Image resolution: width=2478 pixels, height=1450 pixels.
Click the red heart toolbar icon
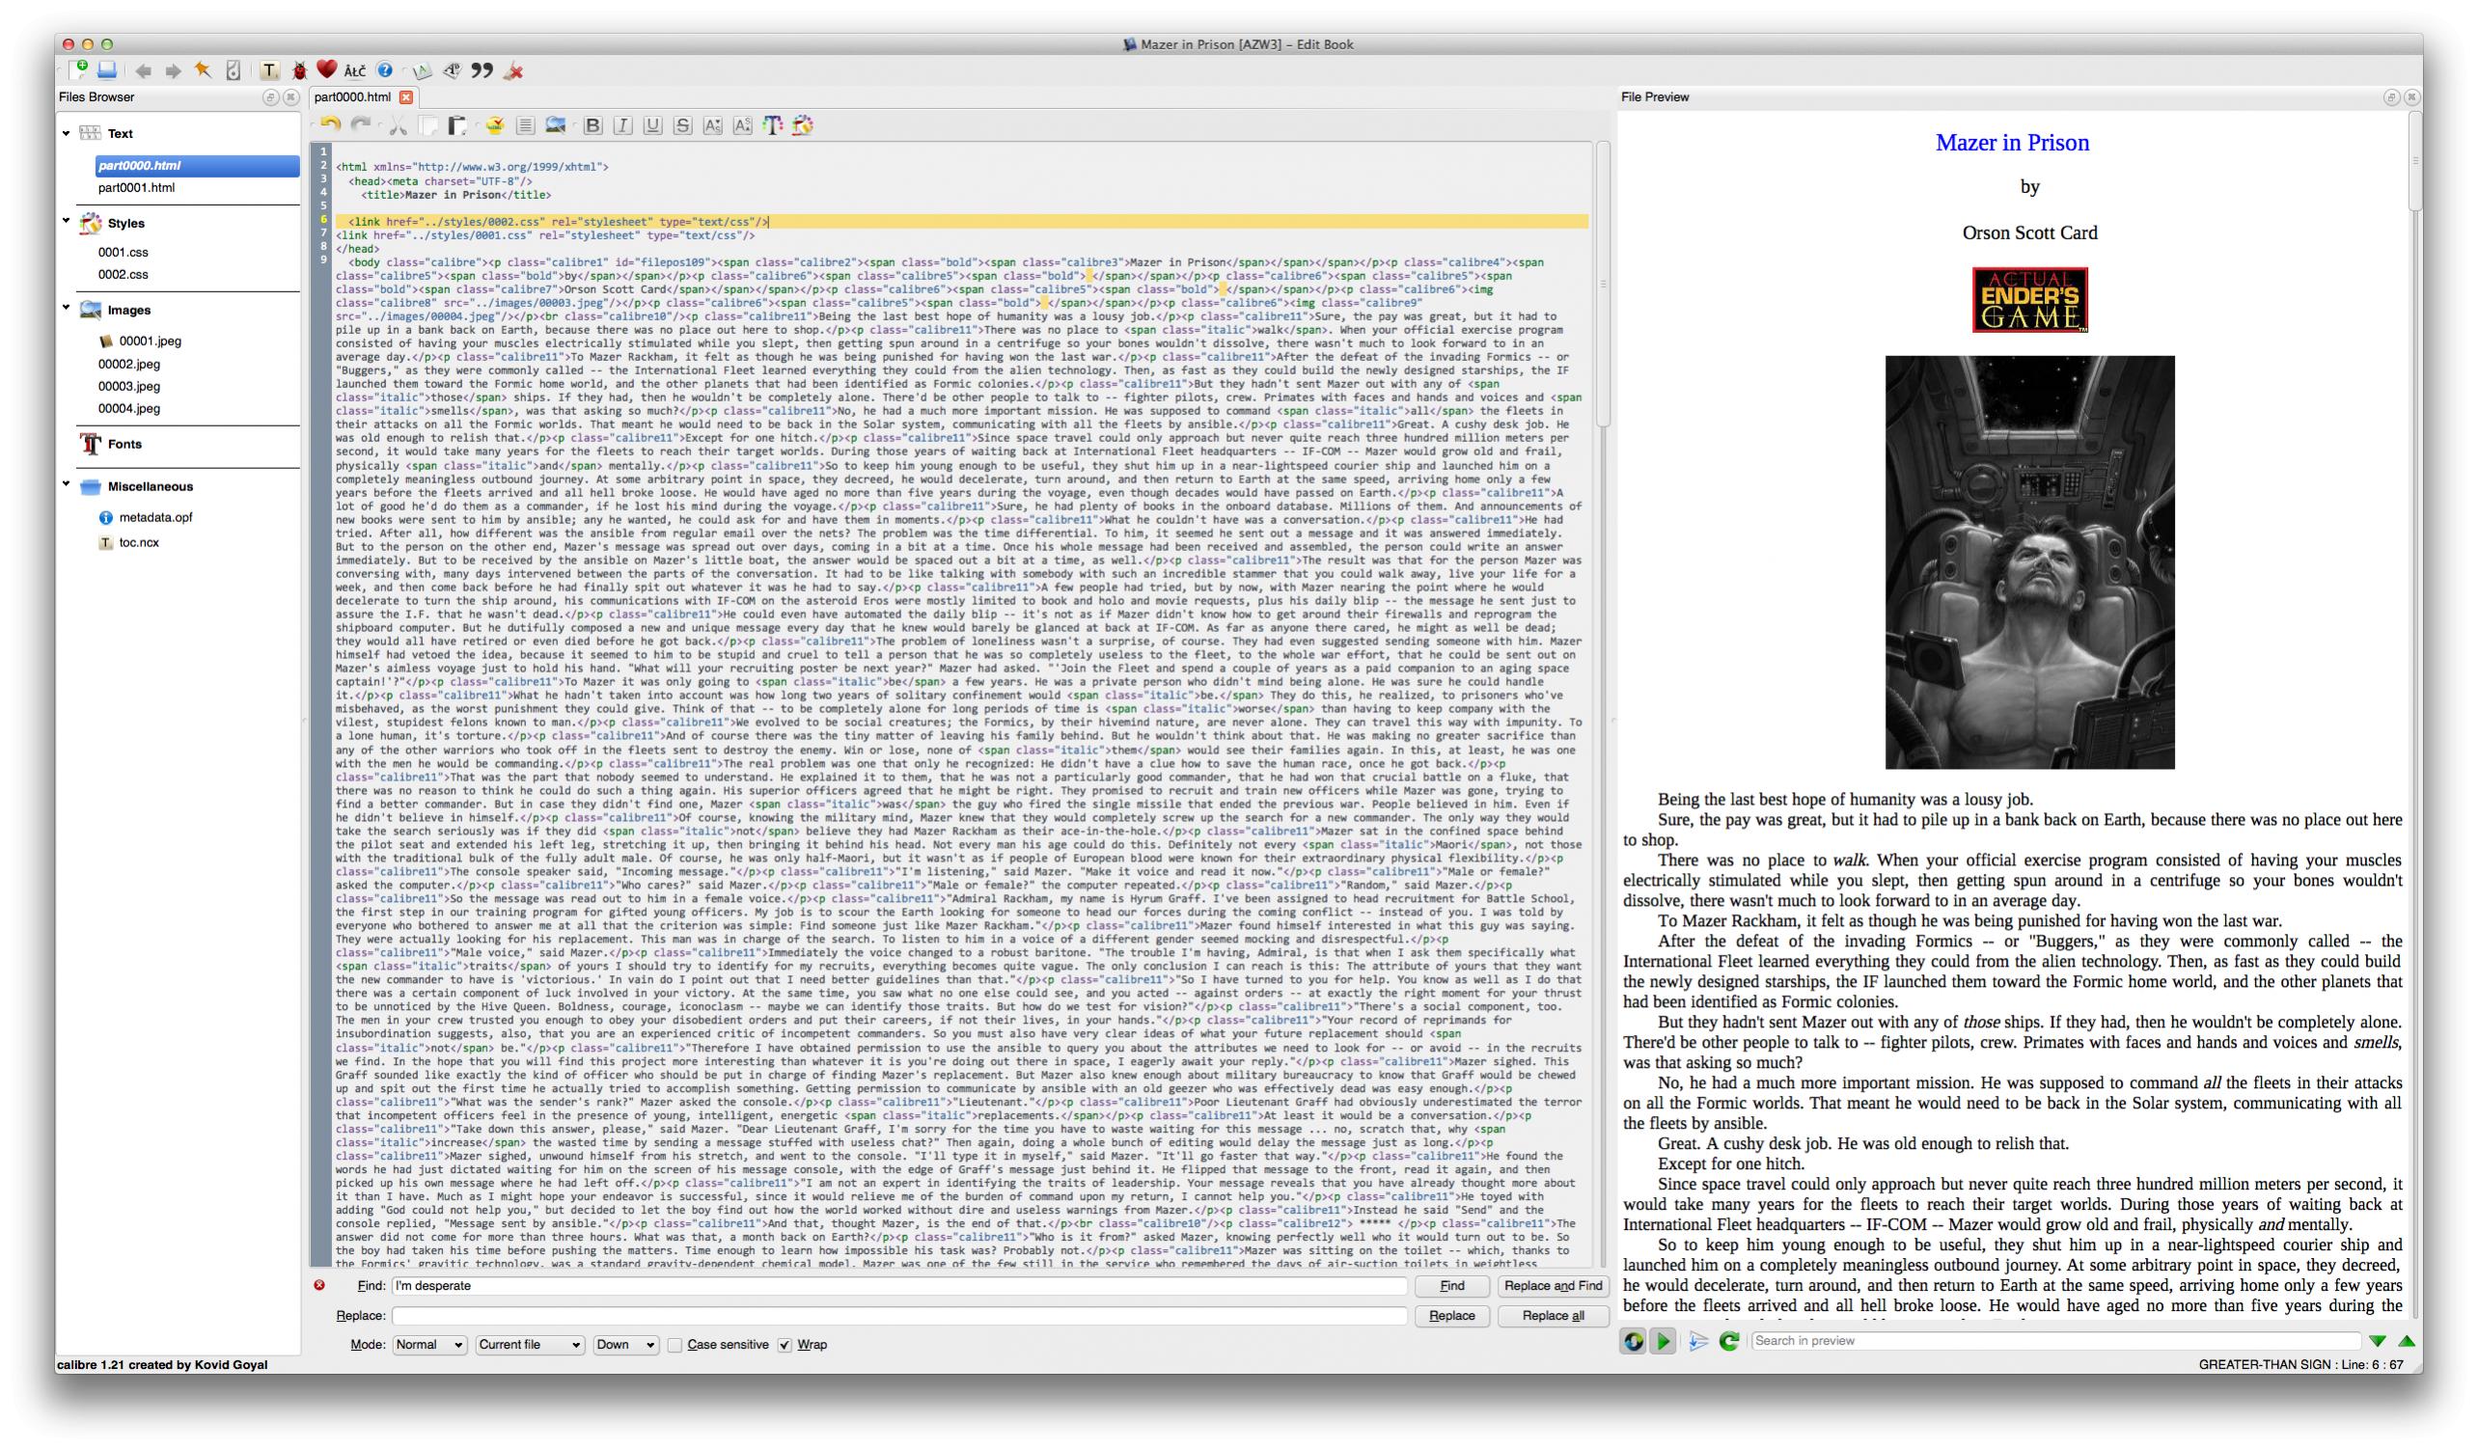pos(326,69)
